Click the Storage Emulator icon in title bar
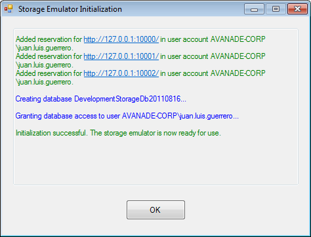 (x=9, y=9)
